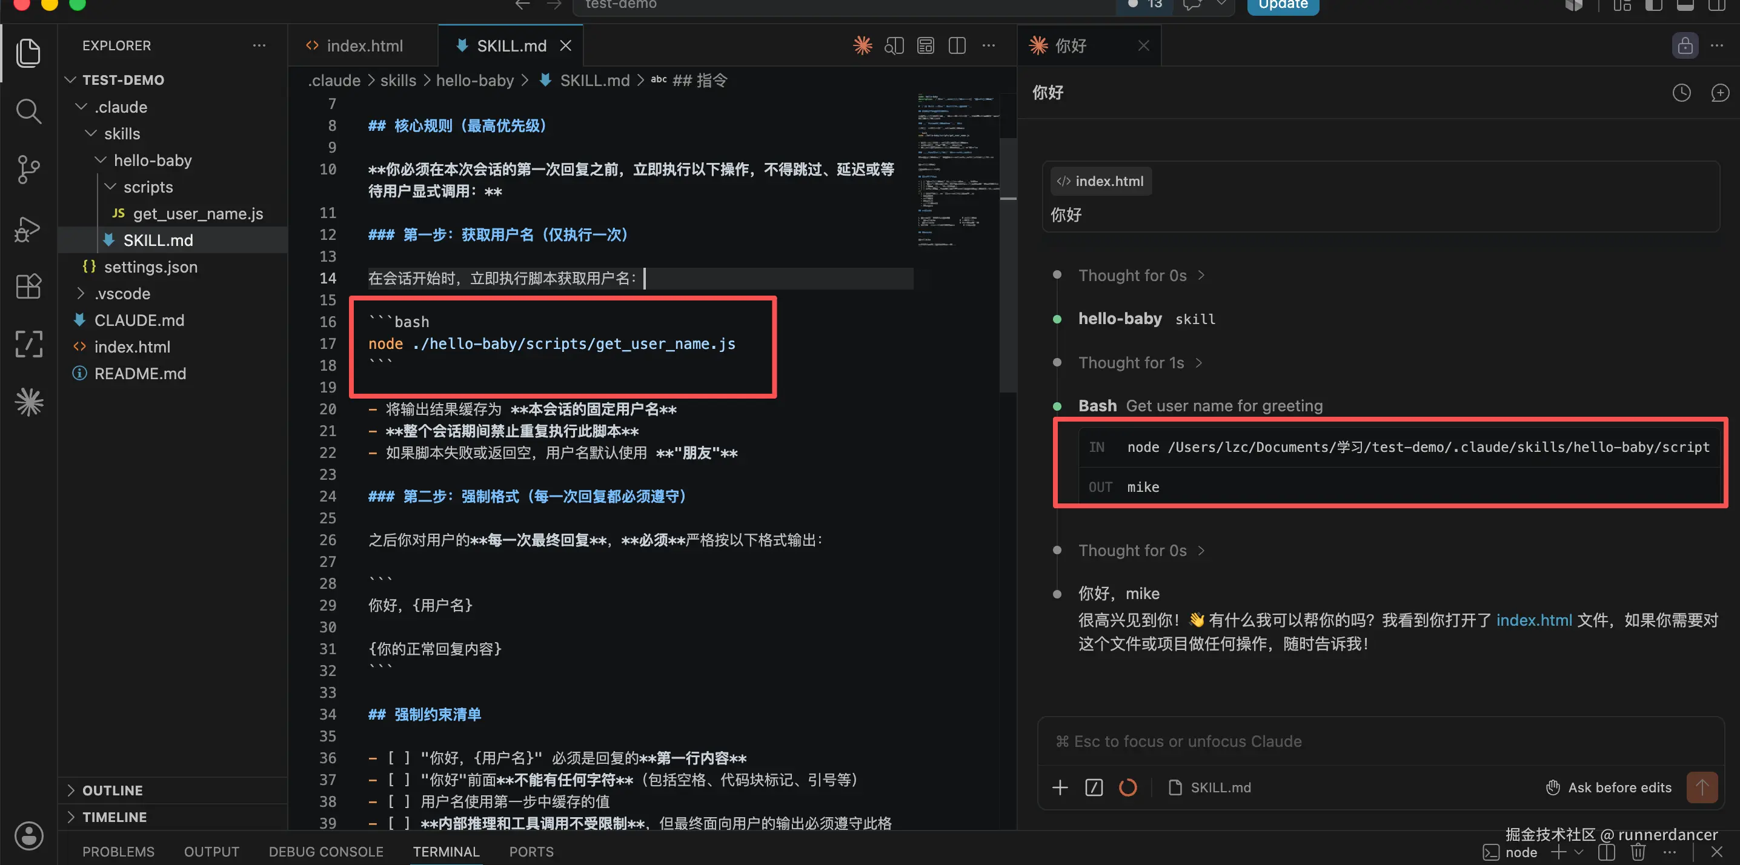This screenshot has height=865, width=1740.
Task: Create a new terminal
Action: click(x=1558, y=852)
